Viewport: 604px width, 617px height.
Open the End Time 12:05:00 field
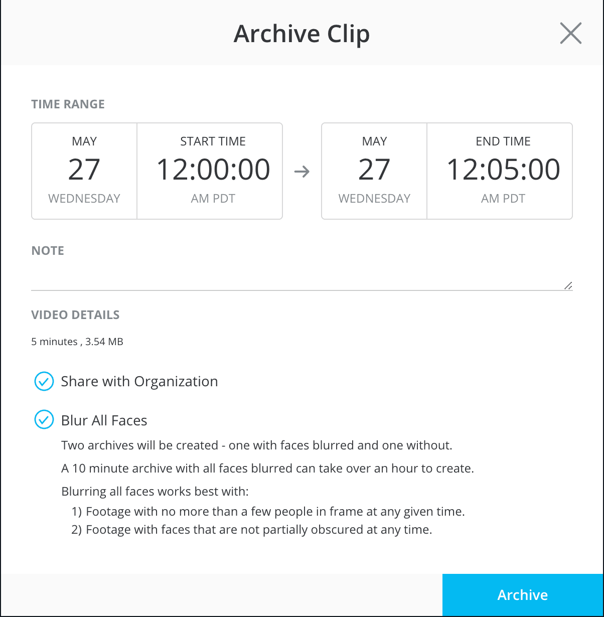[503, 171]
